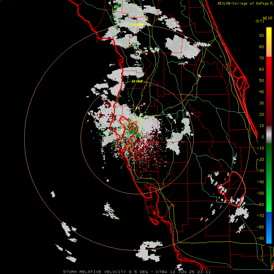The height and width of the screenshot is (274, 274).
Task: Pick the gray zero-velocity segment of the color bar
Action: point(269,135)
